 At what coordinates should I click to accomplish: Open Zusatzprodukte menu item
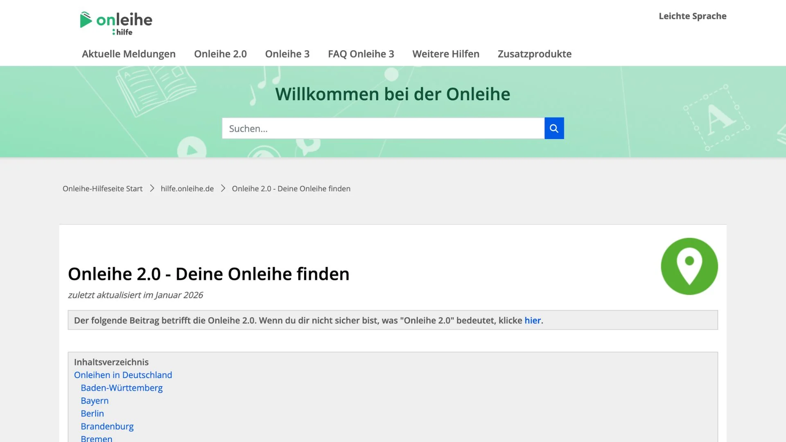click(x=534, y=54)
